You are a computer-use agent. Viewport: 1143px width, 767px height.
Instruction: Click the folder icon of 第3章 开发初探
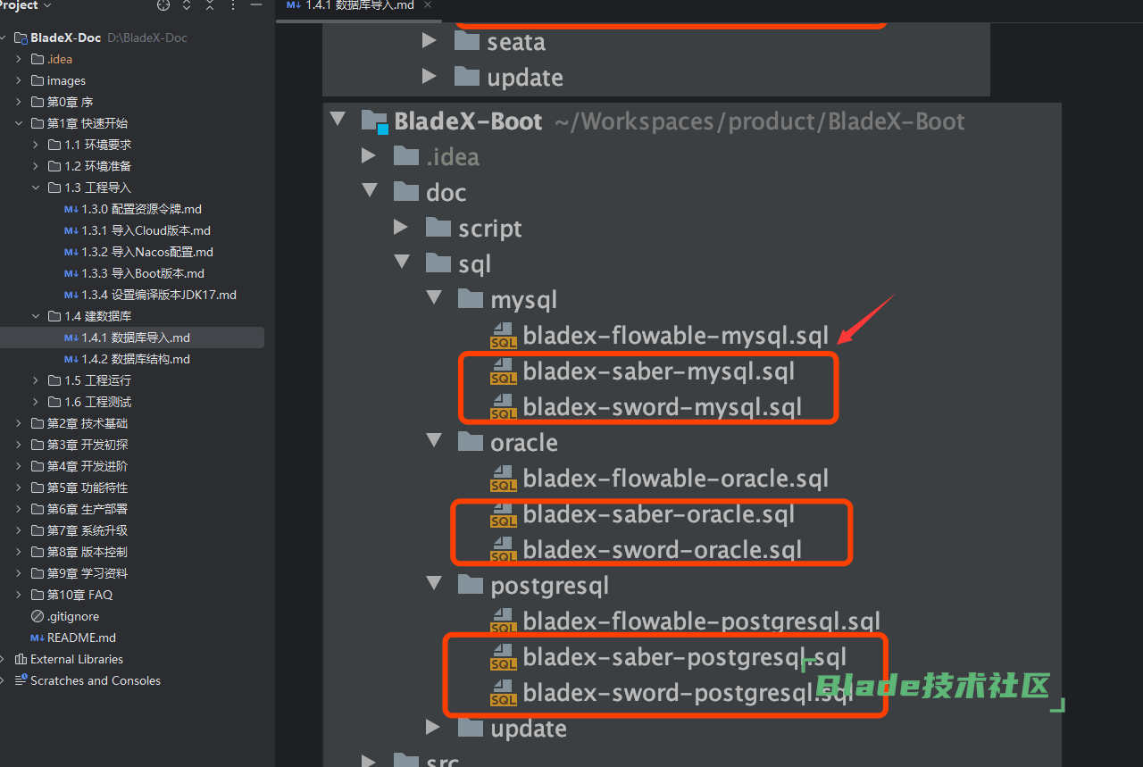[38, 445]
